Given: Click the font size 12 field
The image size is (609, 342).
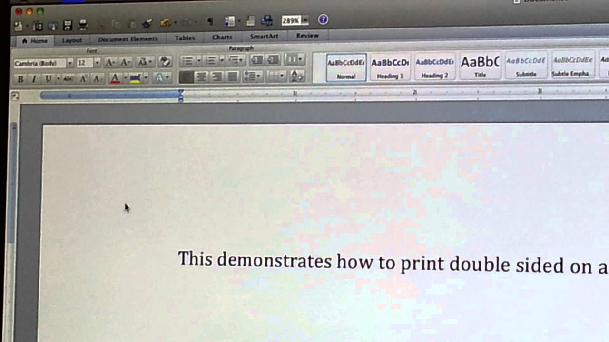Looking at the screenshot, I should [84, 63].
